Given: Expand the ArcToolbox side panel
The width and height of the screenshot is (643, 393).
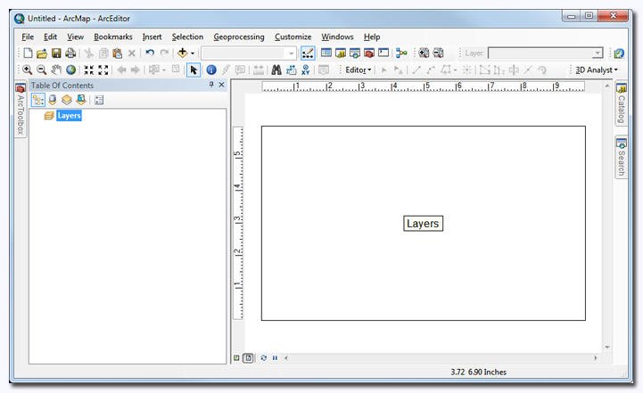Looking at the screenshot, I should [x=21, y=112].
